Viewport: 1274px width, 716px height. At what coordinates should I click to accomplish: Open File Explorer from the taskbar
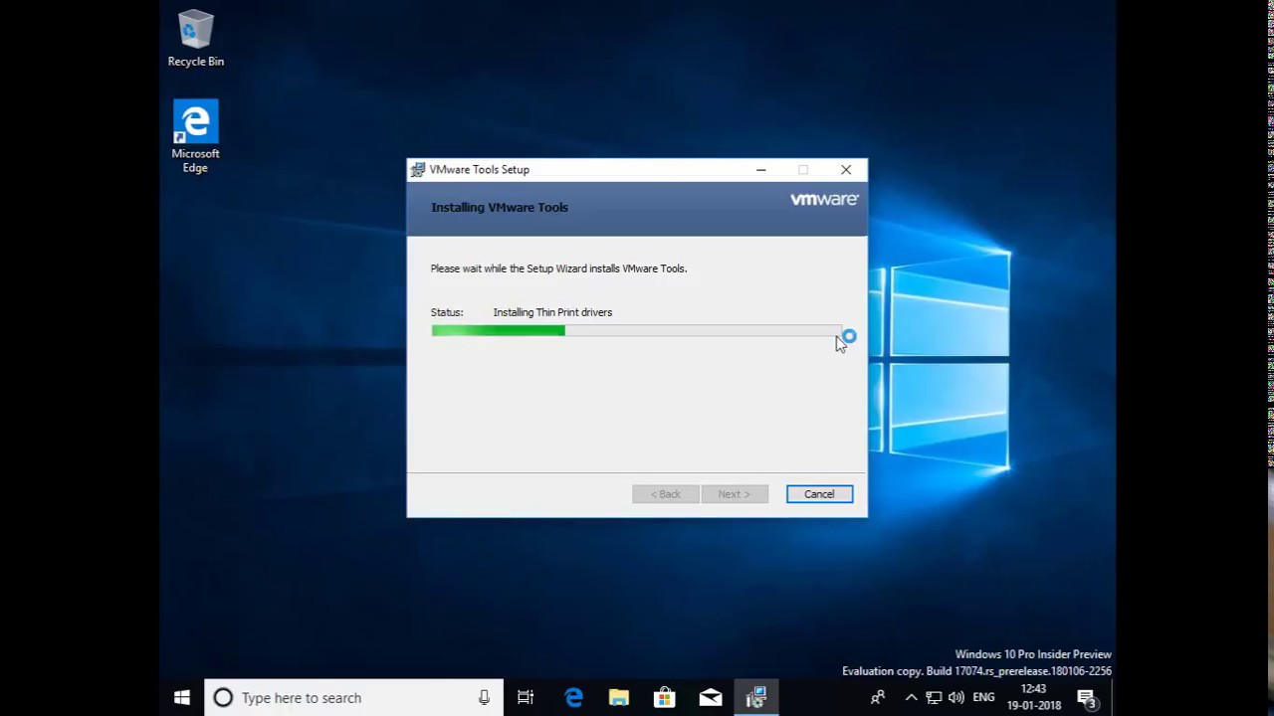pyautogui.click(x=619, y=698)
